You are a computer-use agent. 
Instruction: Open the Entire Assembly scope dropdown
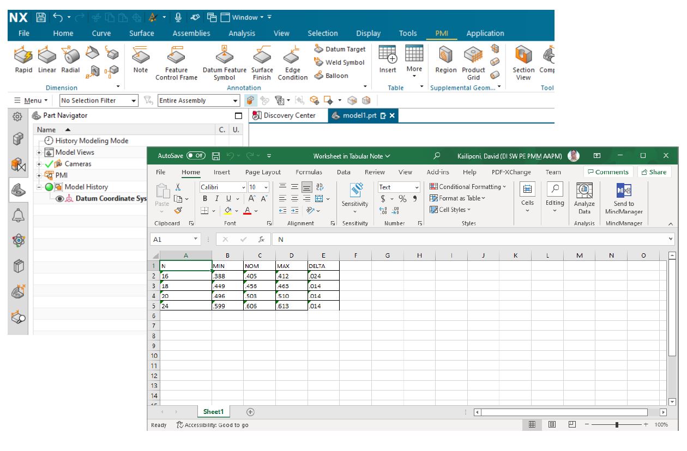tap(236, 101)
